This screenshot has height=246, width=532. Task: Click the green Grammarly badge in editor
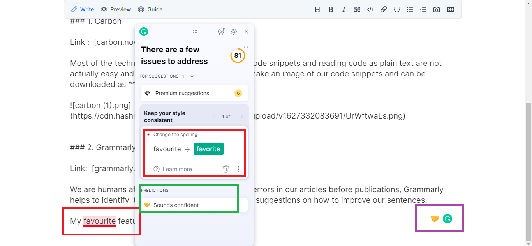[x=447, y=219]
